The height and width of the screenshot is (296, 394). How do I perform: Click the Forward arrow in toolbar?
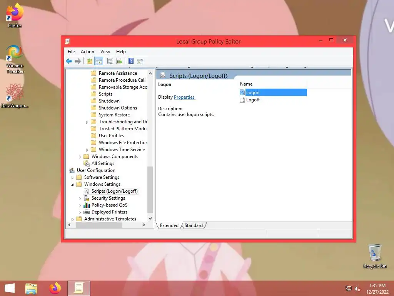pos(78,61)
